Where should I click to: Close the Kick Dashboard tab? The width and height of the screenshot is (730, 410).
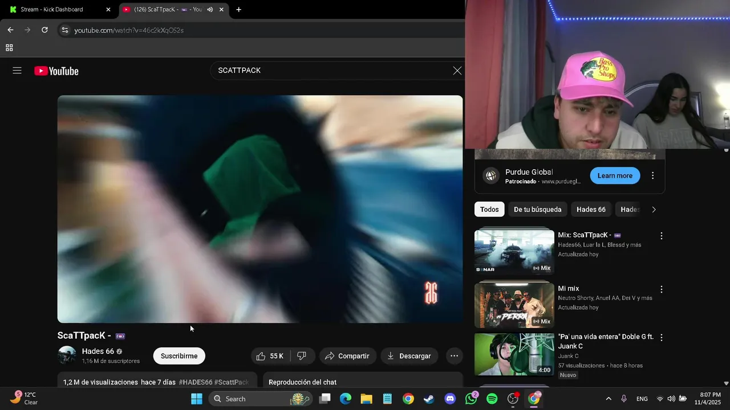click(x=108, y=10)
